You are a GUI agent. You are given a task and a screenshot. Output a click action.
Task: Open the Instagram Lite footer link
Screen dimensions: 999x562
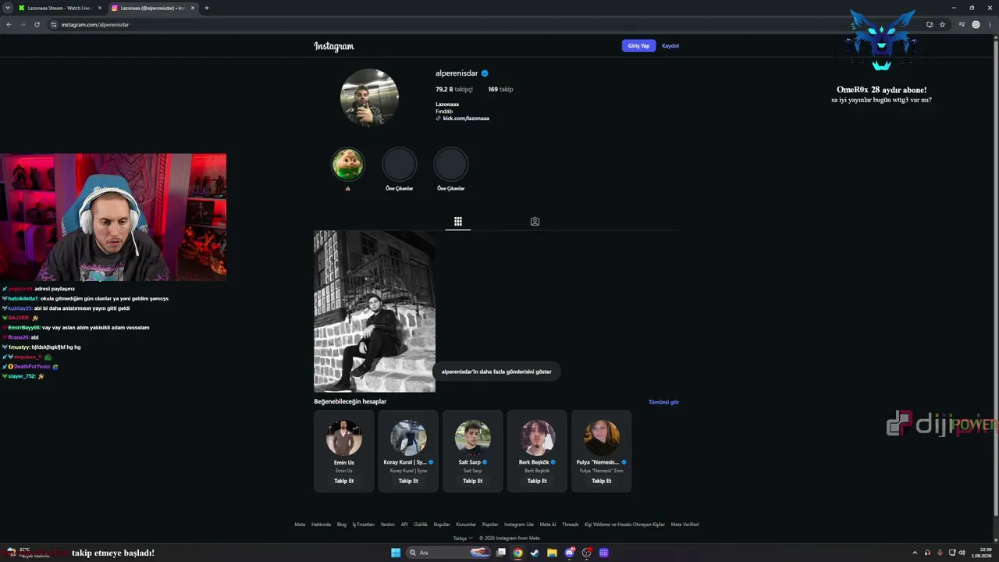coord(519,525)
